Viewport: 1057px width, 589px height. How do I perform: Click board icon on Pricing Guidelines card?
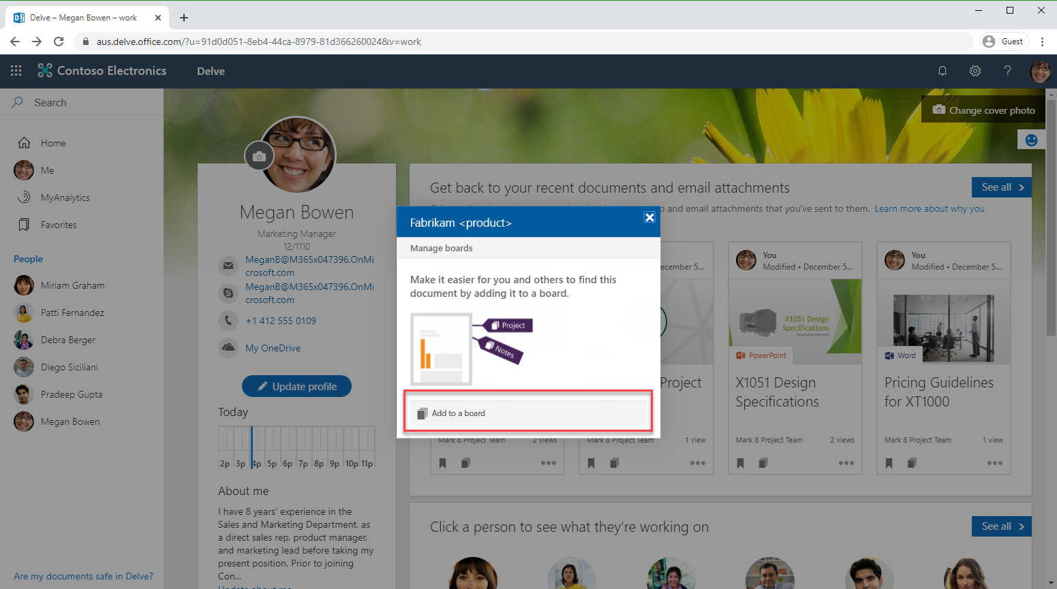[x=912, y=463]
